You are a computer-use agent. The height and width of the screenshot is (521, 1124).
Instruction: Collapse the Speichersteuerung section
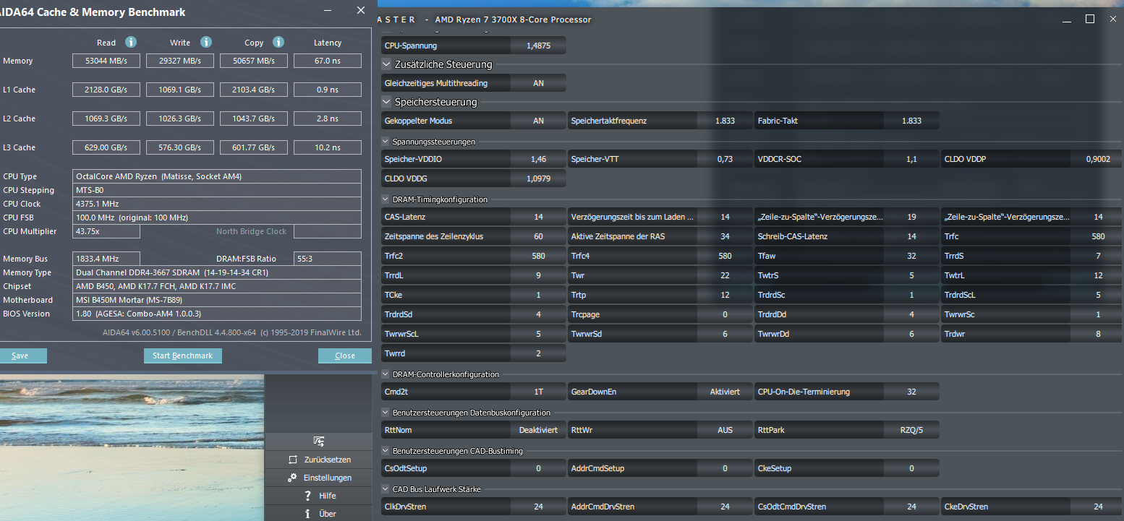click(386, 102)
